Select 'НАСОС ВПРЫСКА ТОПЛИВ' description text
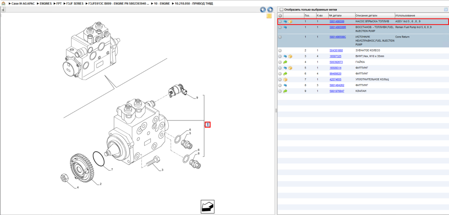Viewport: 449px width, 215px height. pos(372,21)
